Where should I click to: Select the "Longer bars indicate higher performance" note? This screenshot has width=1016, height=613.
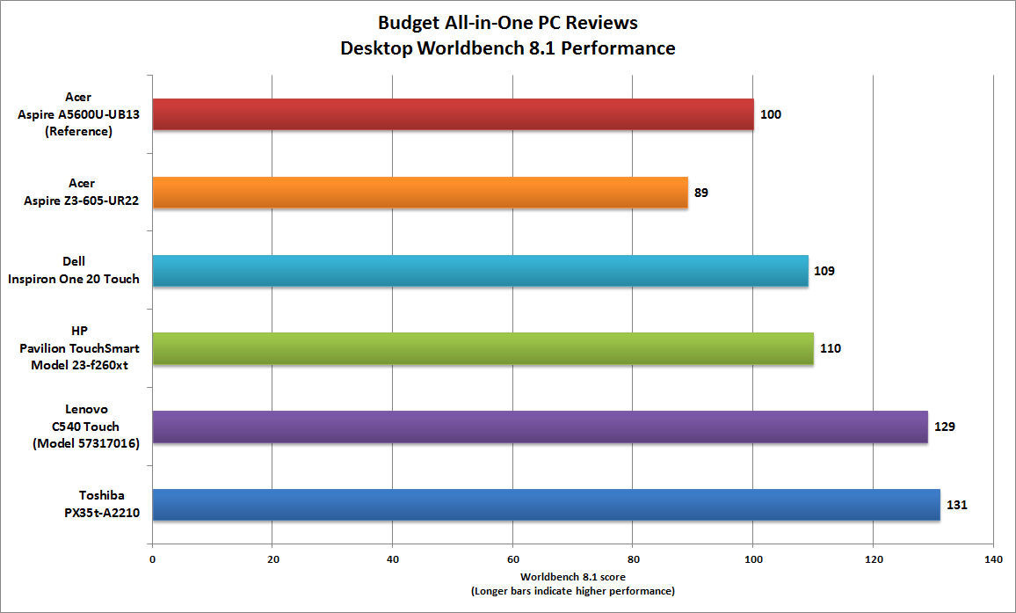[x=572, y=590]
